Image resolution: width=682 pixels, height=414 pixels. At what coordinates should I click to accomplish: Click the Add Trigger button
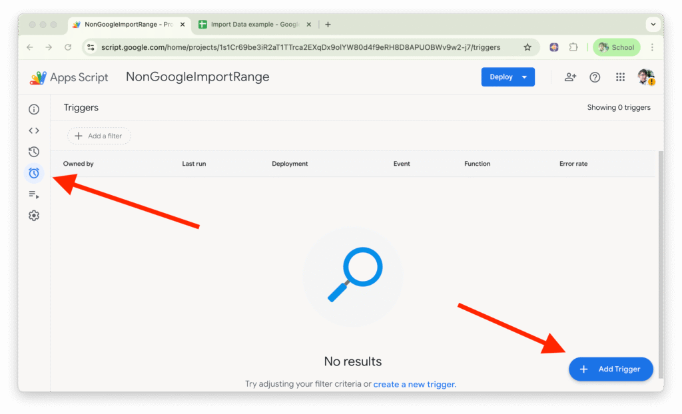(611, 369)
